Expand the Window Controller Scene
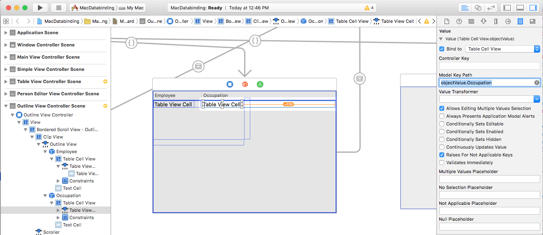This screenshot has height=235, width=543. tap(6, 45)
